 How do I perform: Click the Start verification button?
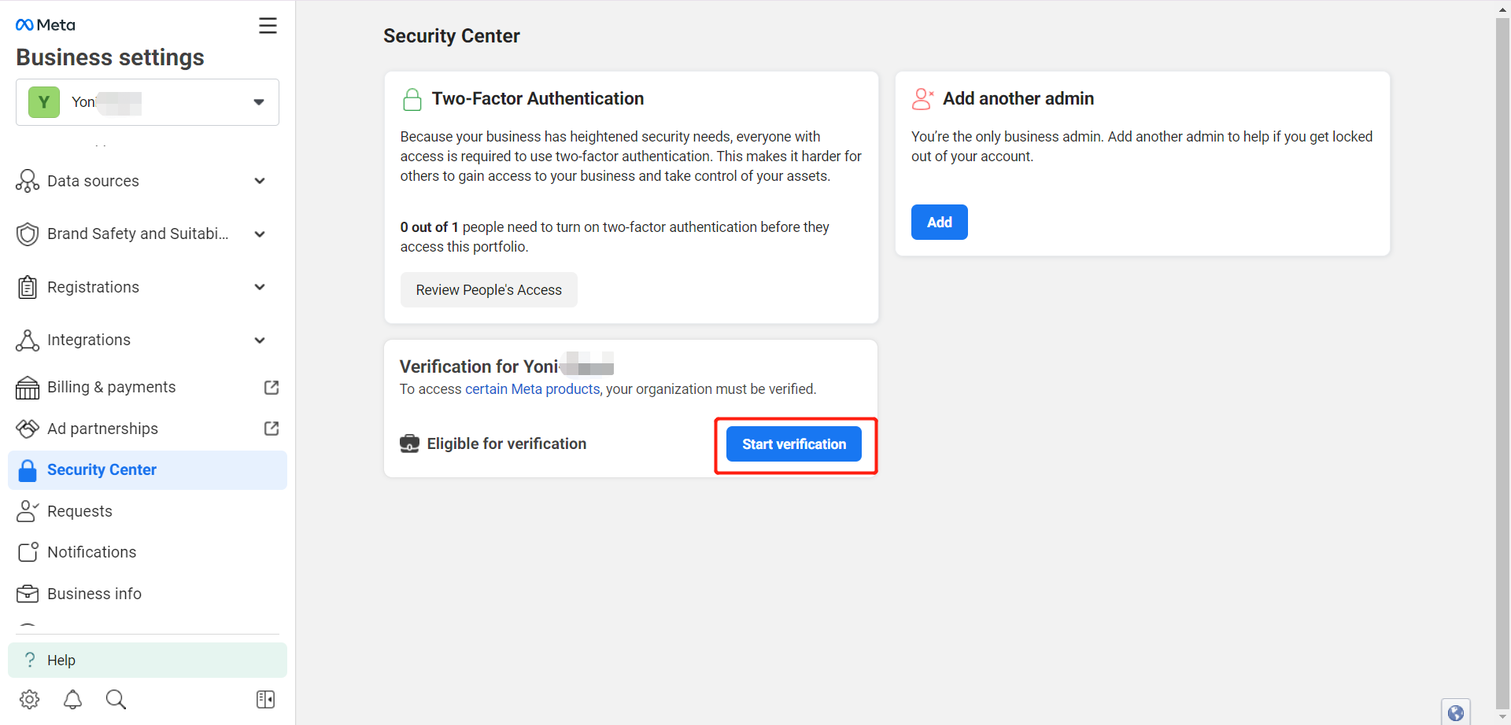793,444
